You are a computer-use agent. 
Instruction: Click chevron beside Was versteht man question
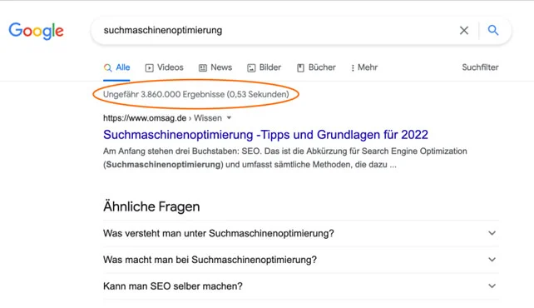(x=492, y=233)
